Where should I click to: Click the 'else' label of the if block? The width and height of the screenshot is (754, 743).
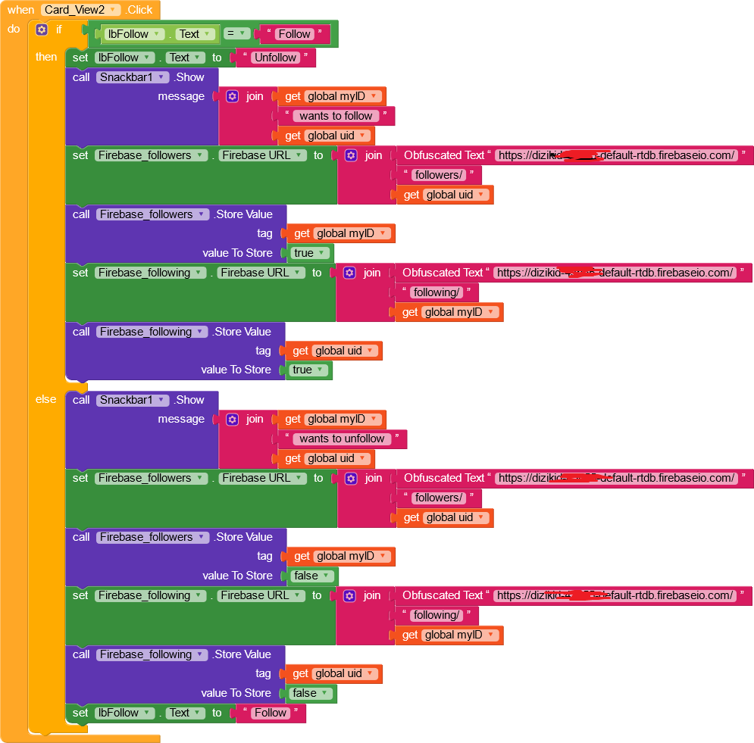pyautogui.click(x=45, y=399)
